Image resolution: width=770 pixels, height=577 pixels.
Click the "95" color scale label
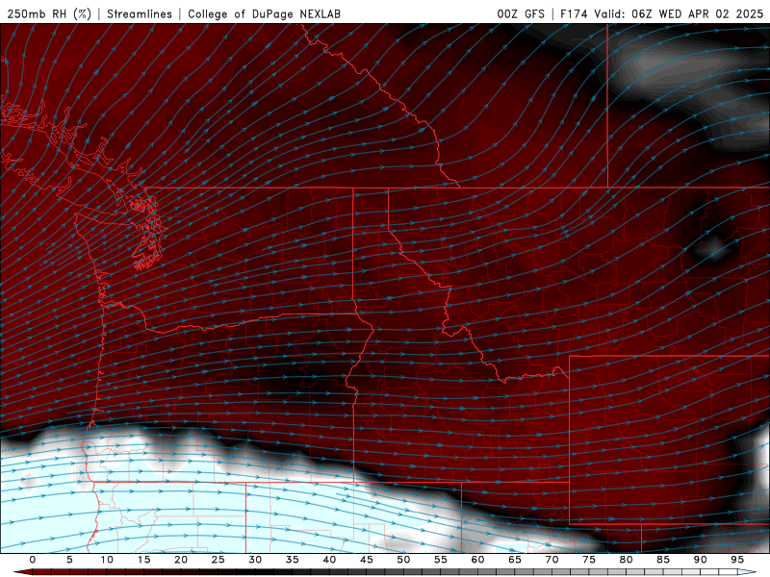tap(736, 560)
